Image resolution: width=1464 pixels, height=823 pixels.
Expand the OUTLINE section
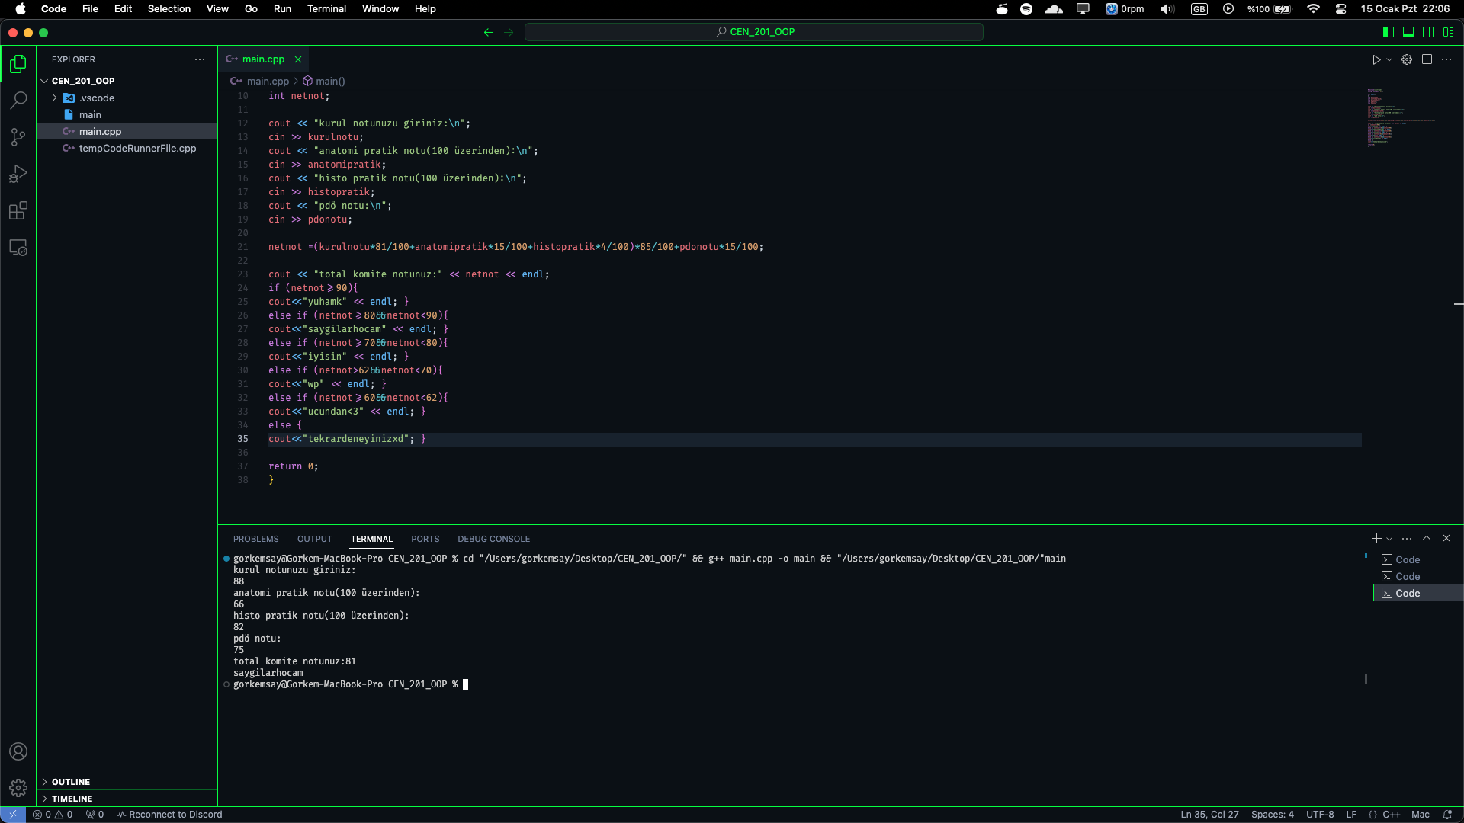click(71, 782)
